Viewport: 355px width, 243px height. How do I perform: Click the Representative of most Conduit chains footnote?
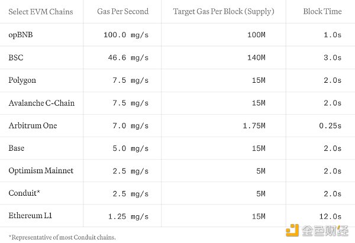click(x=62, y=237)
